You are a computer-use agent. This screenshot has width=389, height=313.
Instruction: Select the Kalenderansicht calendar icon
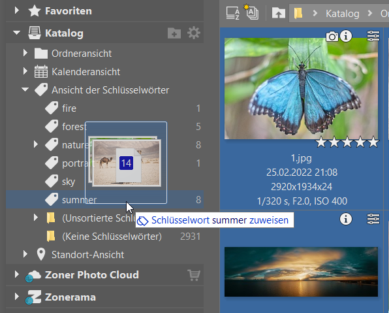click(x=41, y=71)
